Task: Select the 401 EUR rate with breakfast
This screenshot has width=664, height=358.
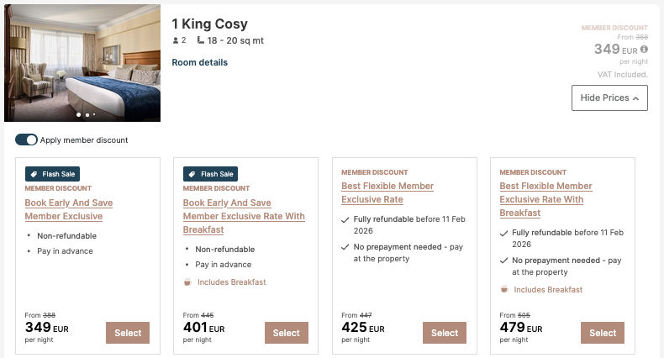Action: coord(286,333)
